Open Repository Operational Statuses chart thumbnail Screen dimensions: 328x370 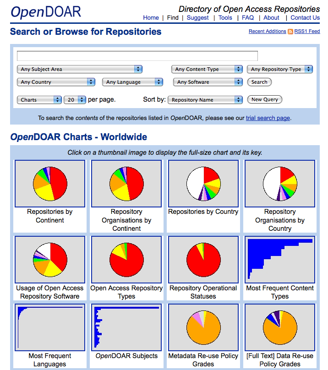(x=203, y=260)
